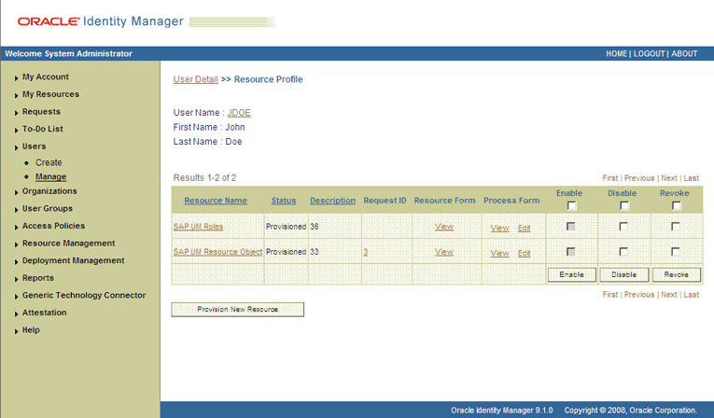
Task: Click bottom pagination Next link
Action: (x=669, y=295)
